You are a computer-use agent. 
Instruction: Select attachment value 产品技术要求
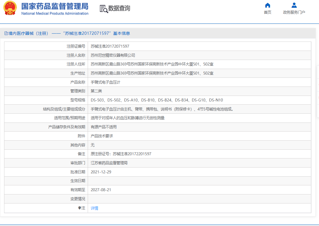(102, 136)
